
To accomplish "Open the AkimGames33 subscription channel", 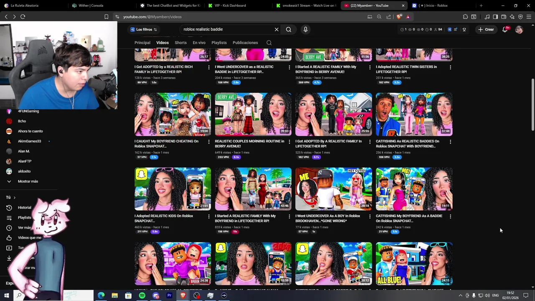I will click(29, 141).
